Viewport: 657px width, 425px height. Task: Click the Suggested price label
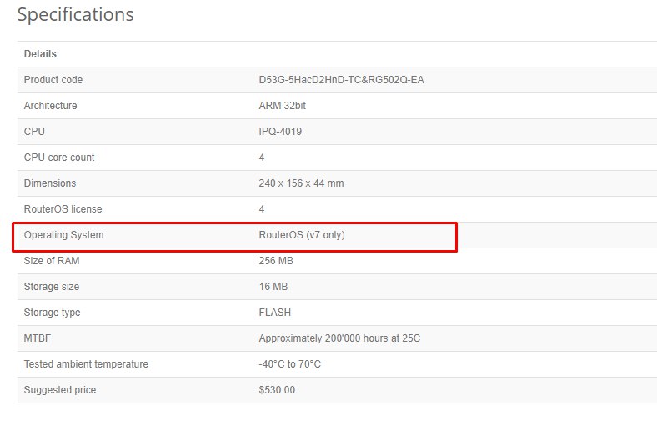click(x=60, y=390)
